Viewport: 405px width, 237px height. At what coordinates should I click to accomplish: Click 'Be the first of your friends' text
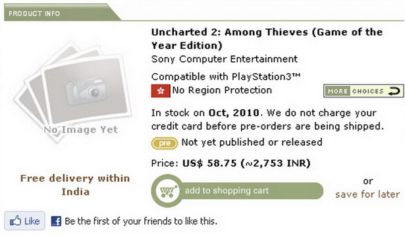(141, 221)
